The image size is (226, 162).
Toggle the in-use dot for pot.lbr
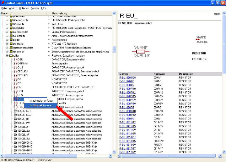click(x=49, y=40)
